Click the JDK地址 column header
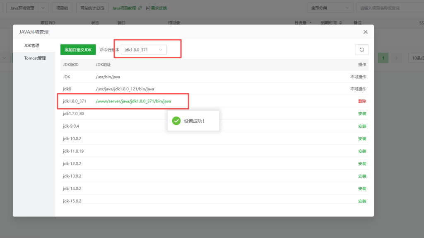424x238 pixels. tap(103, 65)
